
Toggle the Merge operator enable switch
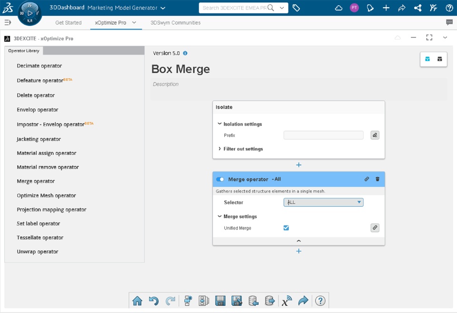220,179
